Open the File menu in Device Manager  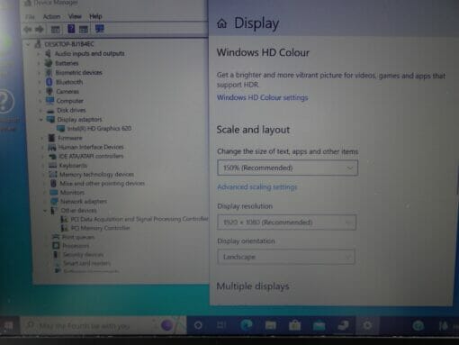30,17
